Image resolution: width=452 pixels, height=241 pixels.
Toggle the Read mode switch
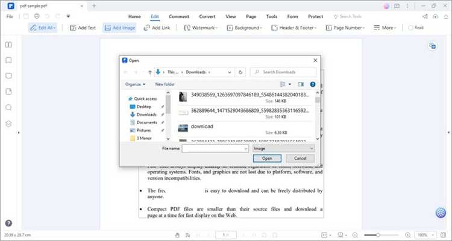(x=416, y=28)
